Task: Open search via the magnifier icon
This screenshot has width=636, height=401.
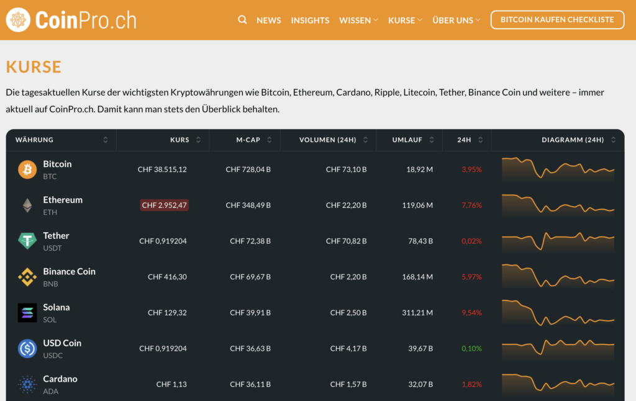Action: pos(242,19)
